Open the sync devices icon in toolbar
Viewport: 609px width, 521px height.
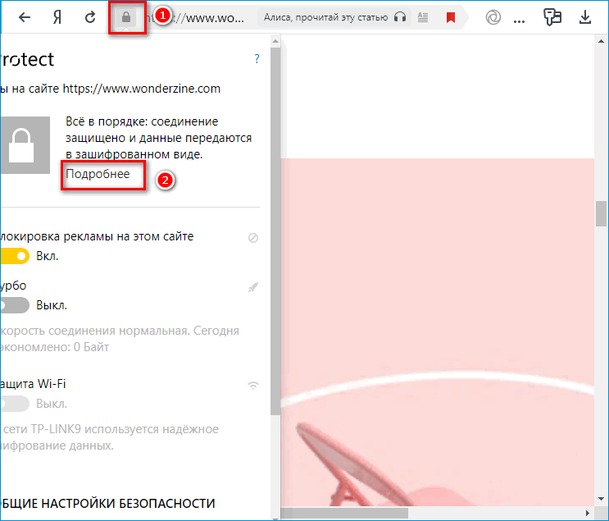click(551, 17)
